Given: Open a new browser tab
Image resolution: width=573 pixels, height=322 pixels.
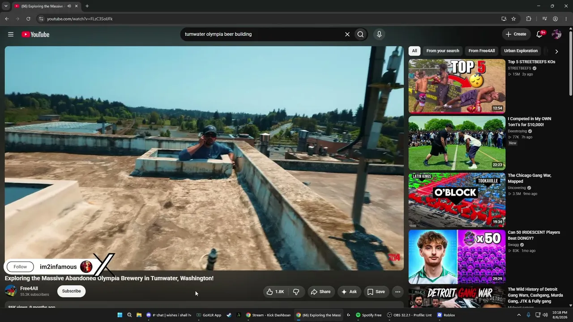Looking at the screenshot, I should [x=87, y=6].
